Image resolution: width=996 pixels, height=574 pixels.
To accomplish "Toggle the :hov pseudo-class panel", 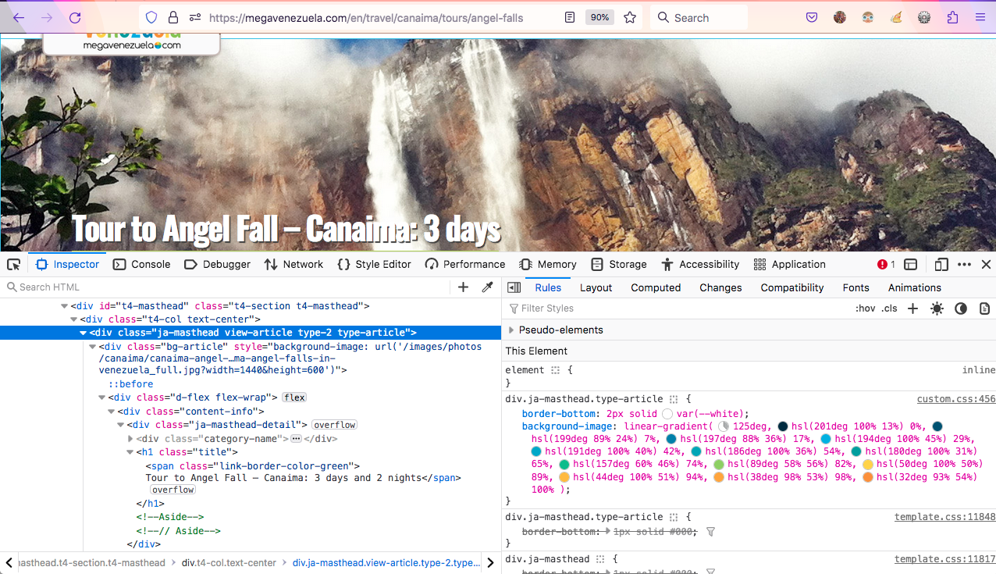I will [865, 308].
